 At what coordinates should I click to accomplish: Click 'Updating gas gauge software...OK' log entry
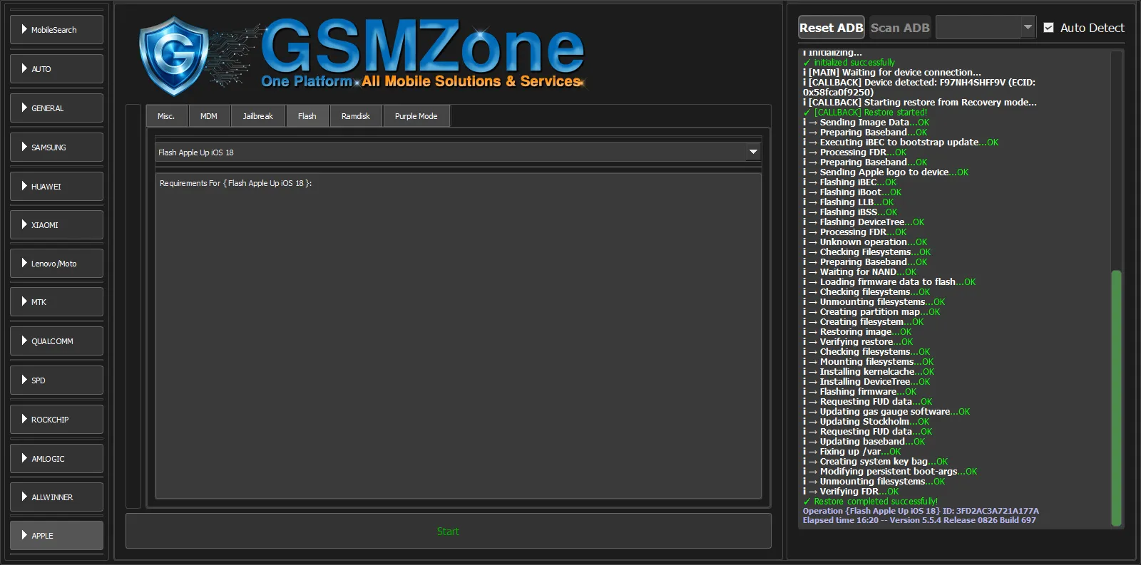coord(886,412)
